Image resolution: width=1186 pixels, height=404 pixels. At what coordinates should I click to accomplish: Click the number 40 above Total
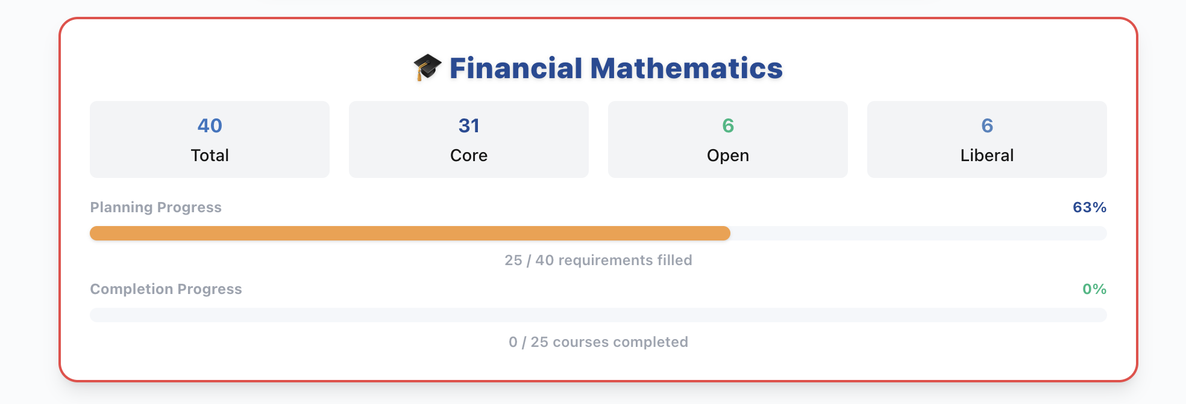pos(210,126)
